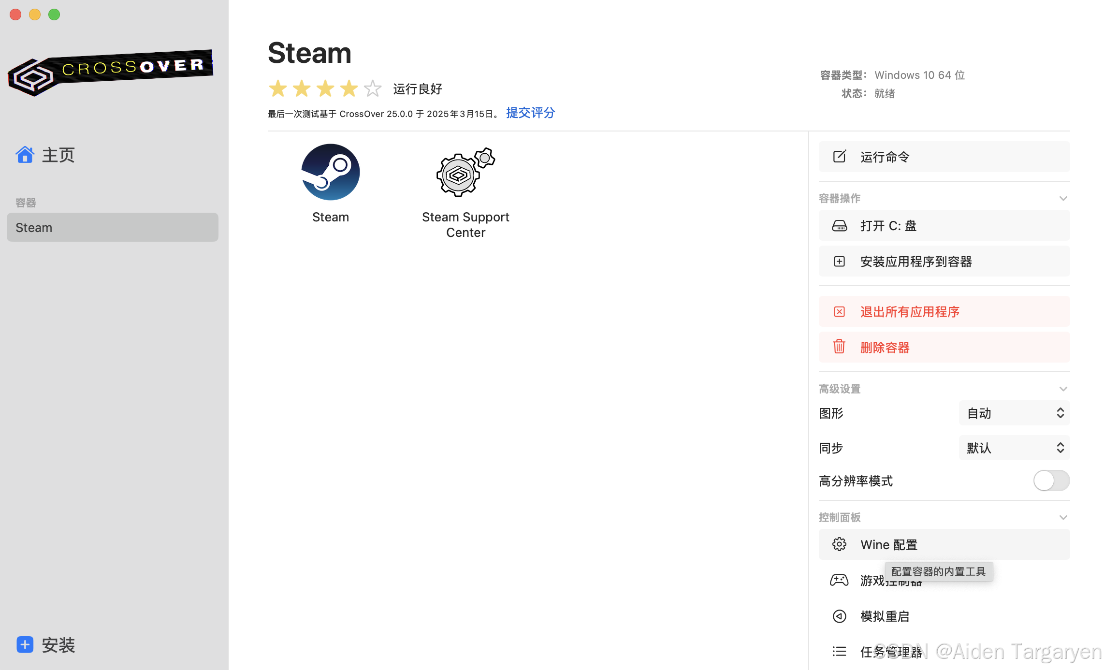Open 安装 at sidebar bottom

pyautogui.click(x=58, y=645)
